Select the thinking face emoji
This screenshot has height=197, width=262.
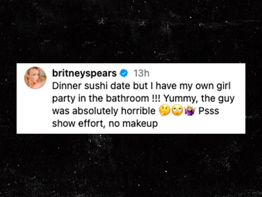164,110
